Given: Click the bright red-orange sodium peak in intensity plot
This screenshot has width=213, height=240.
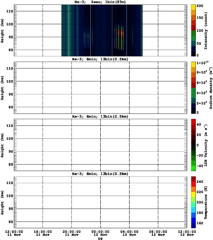Looking at the screenshot, I should coord(122,33).
